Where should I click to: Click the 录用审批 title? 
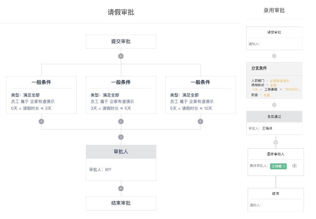coord(274,11)
